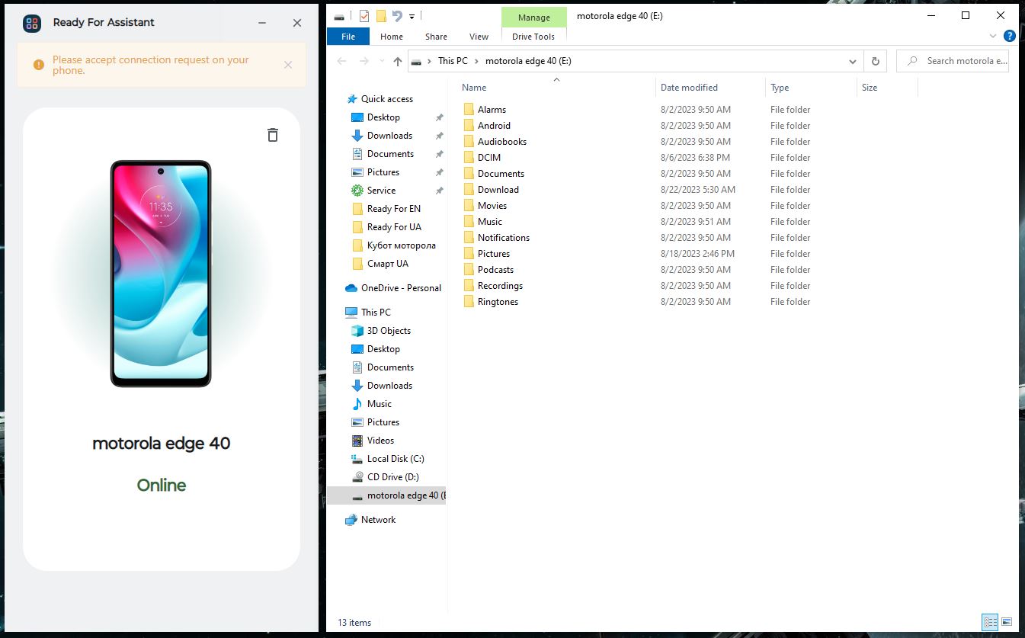Image resolution: width=1025 pixels, height=638 pixels.
Task: Go up one level with Up arrow
Action: pyautogui.click(x=397, y=61)
